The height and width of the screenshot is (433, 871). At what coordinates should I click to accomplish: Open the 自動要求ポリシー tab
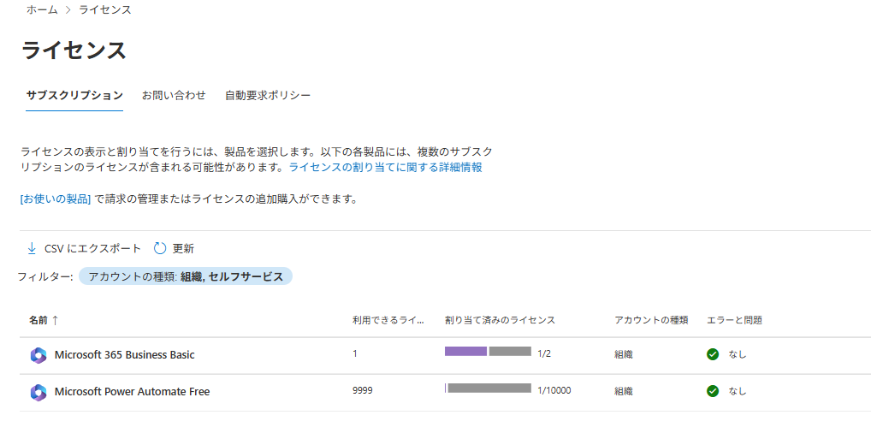click(268, 95)
